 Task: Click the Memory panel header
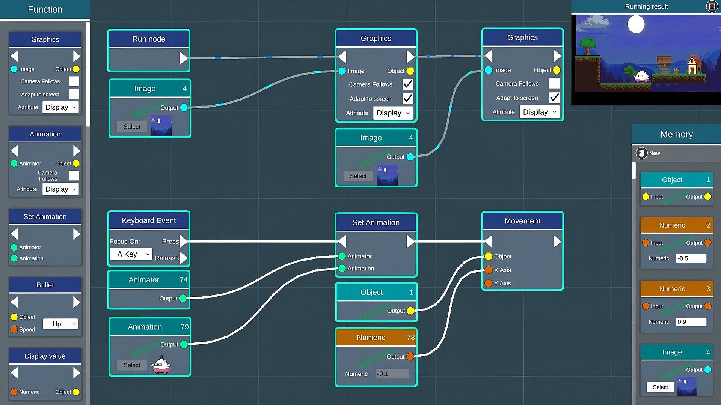(676, 134)
